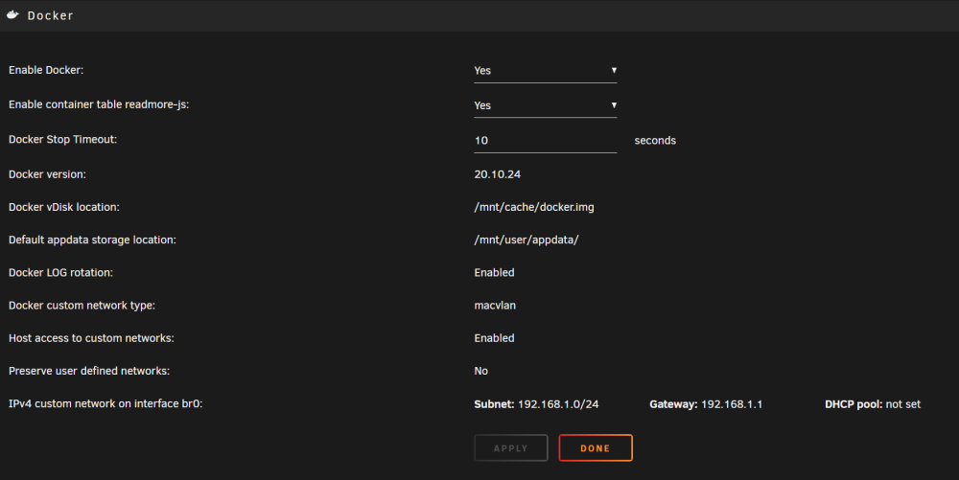Click the APPLY button
Image resolution: width=959 pixels, height=480 pixels.
(511, 447)
